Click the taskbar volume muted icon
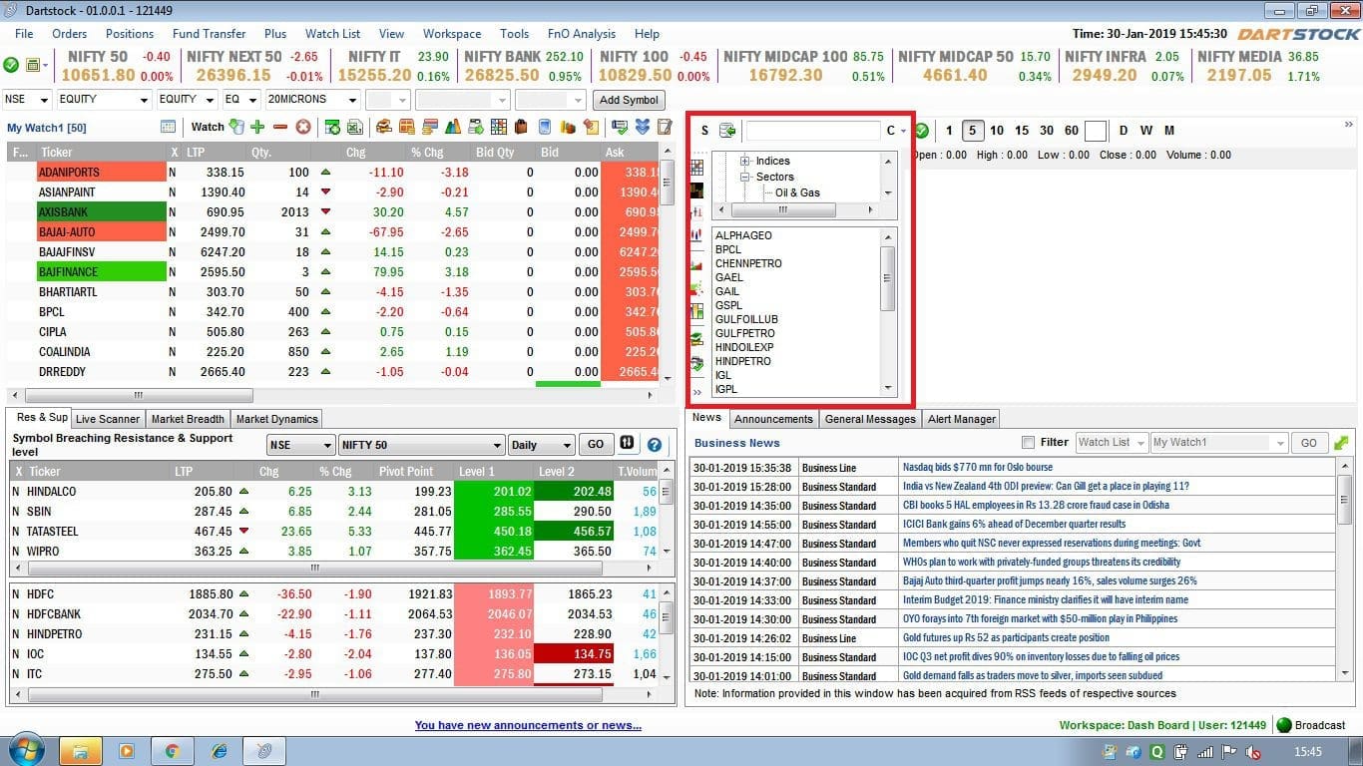The image size is (1363, 766). (1253, 752)
